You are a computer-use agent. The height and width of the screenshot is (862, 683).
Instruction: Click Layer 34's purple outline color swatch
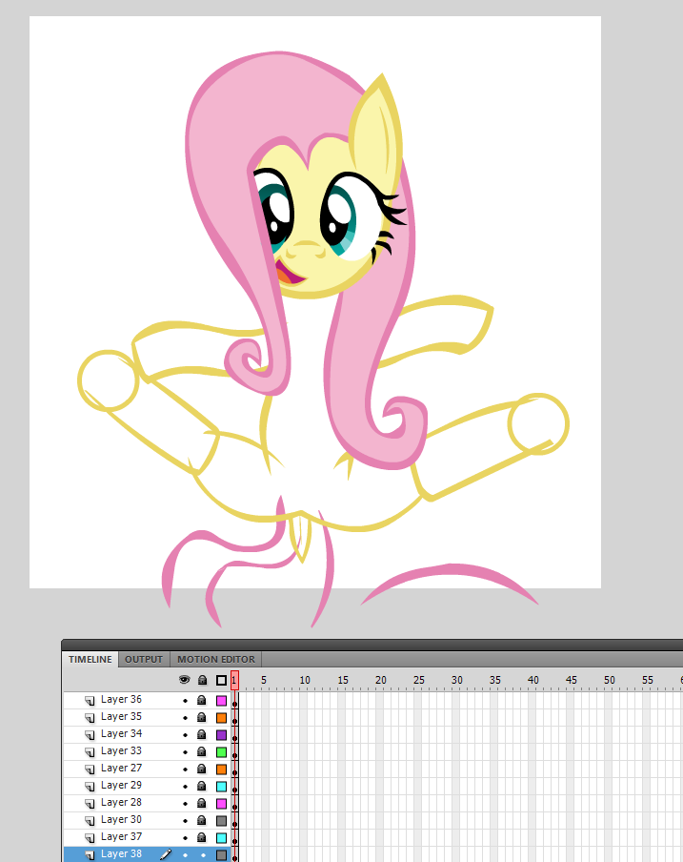(x=221, y=735)
